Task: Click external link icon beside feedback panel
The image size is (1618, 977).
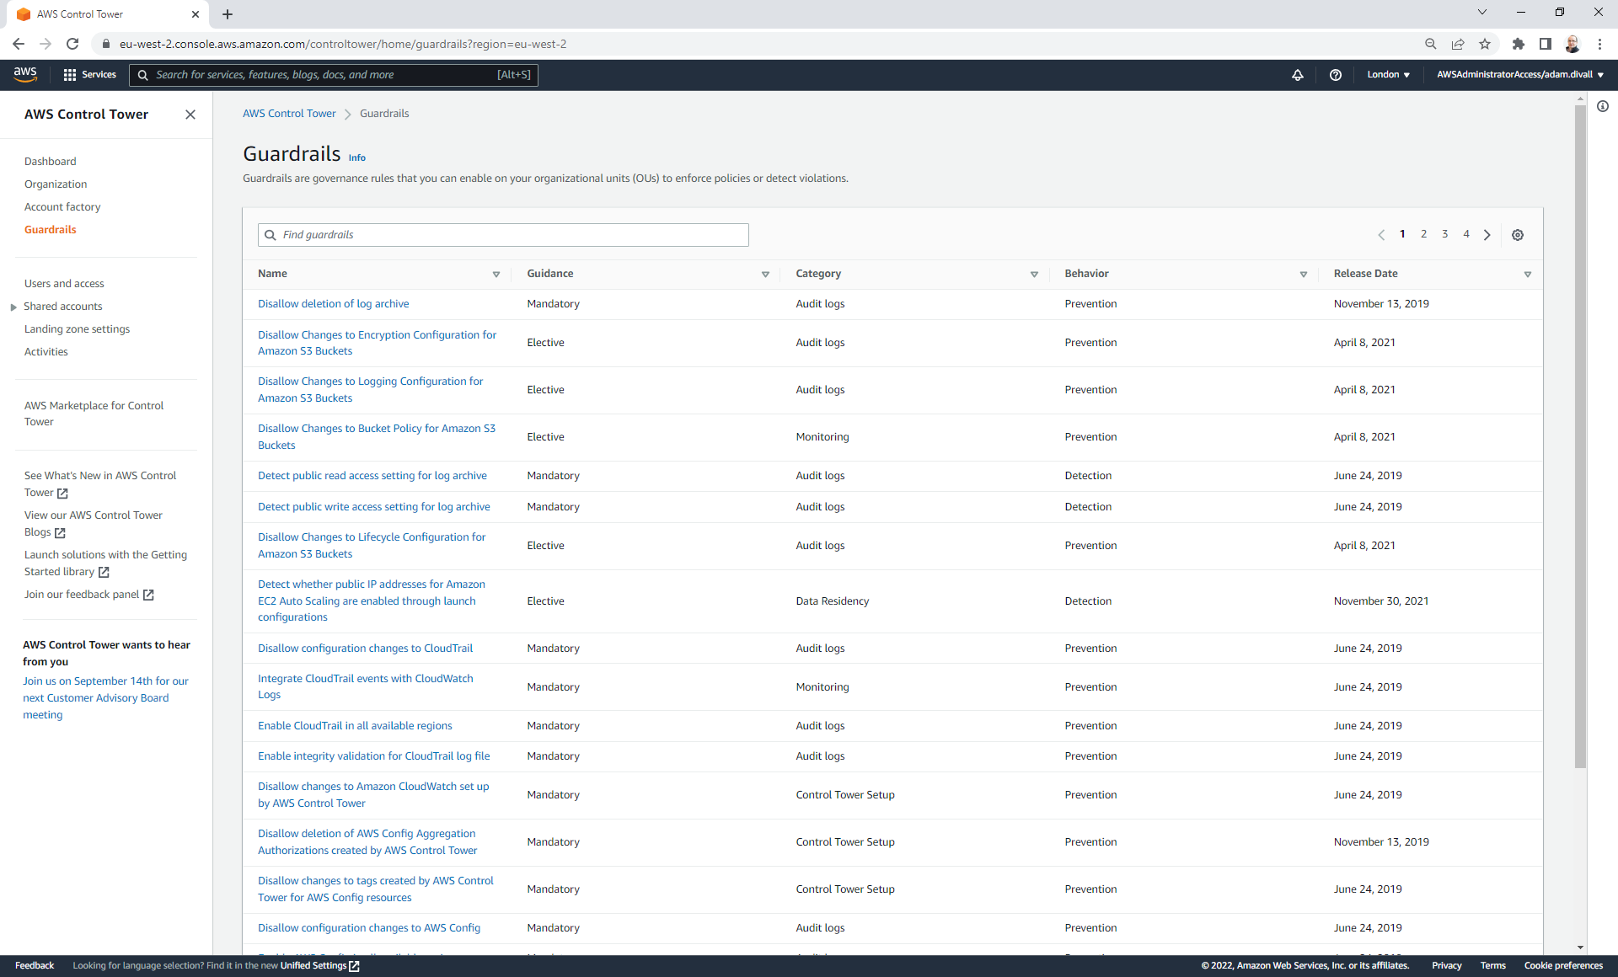Action: 150,595
